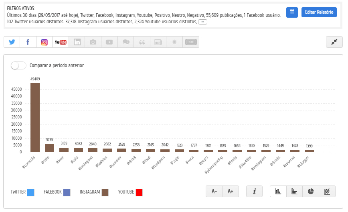Image resolution: width=348 pixels, height=212 pixels.
Task: Select the Ticket source tab
Action: click(x=191, y=42)
